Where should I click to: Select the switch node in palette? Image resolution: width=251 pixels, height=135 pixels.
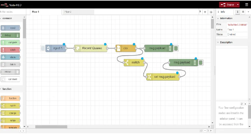[11, 106]
